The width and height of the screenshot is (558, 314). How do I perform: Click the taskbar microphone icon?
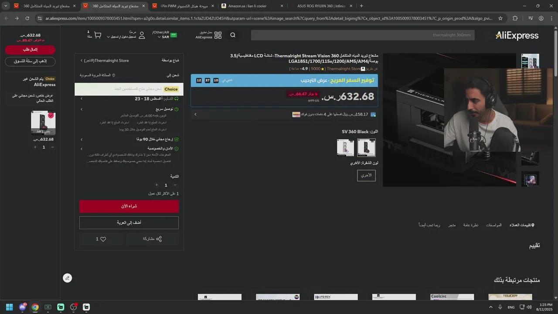click(500, 307)
